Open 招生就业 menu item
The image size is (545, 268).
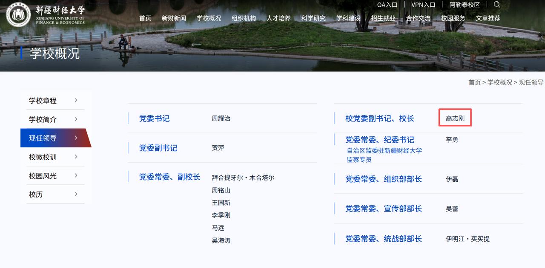click(x=383, y=18)
